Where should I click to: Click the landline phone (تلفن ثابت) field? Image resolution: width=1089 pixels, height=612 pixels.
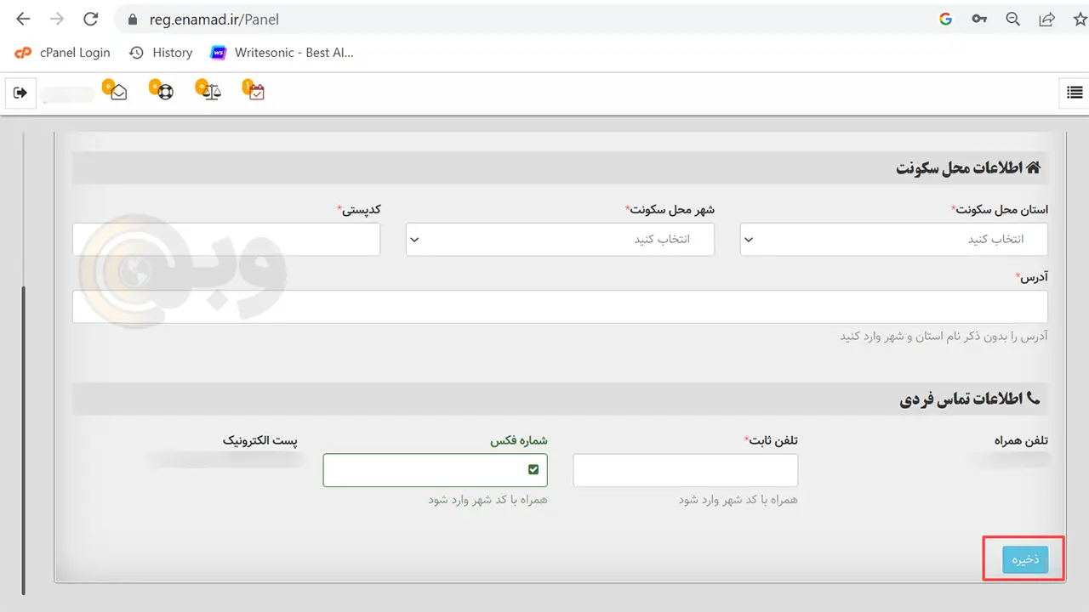[x=685, y=470]
